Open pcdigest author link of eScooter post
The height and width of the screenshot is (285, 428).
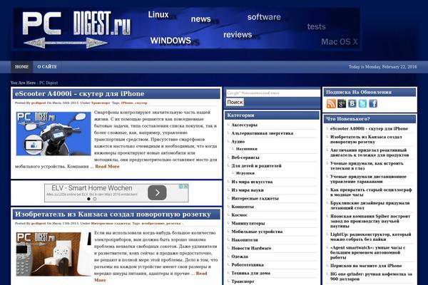pyautogui.click(x=39, y=103)
